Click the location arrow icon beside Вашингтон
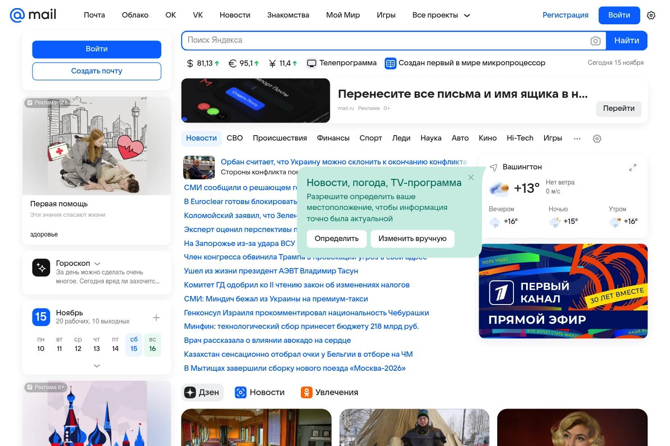The image size is (670, 446). tap(494, 167)
